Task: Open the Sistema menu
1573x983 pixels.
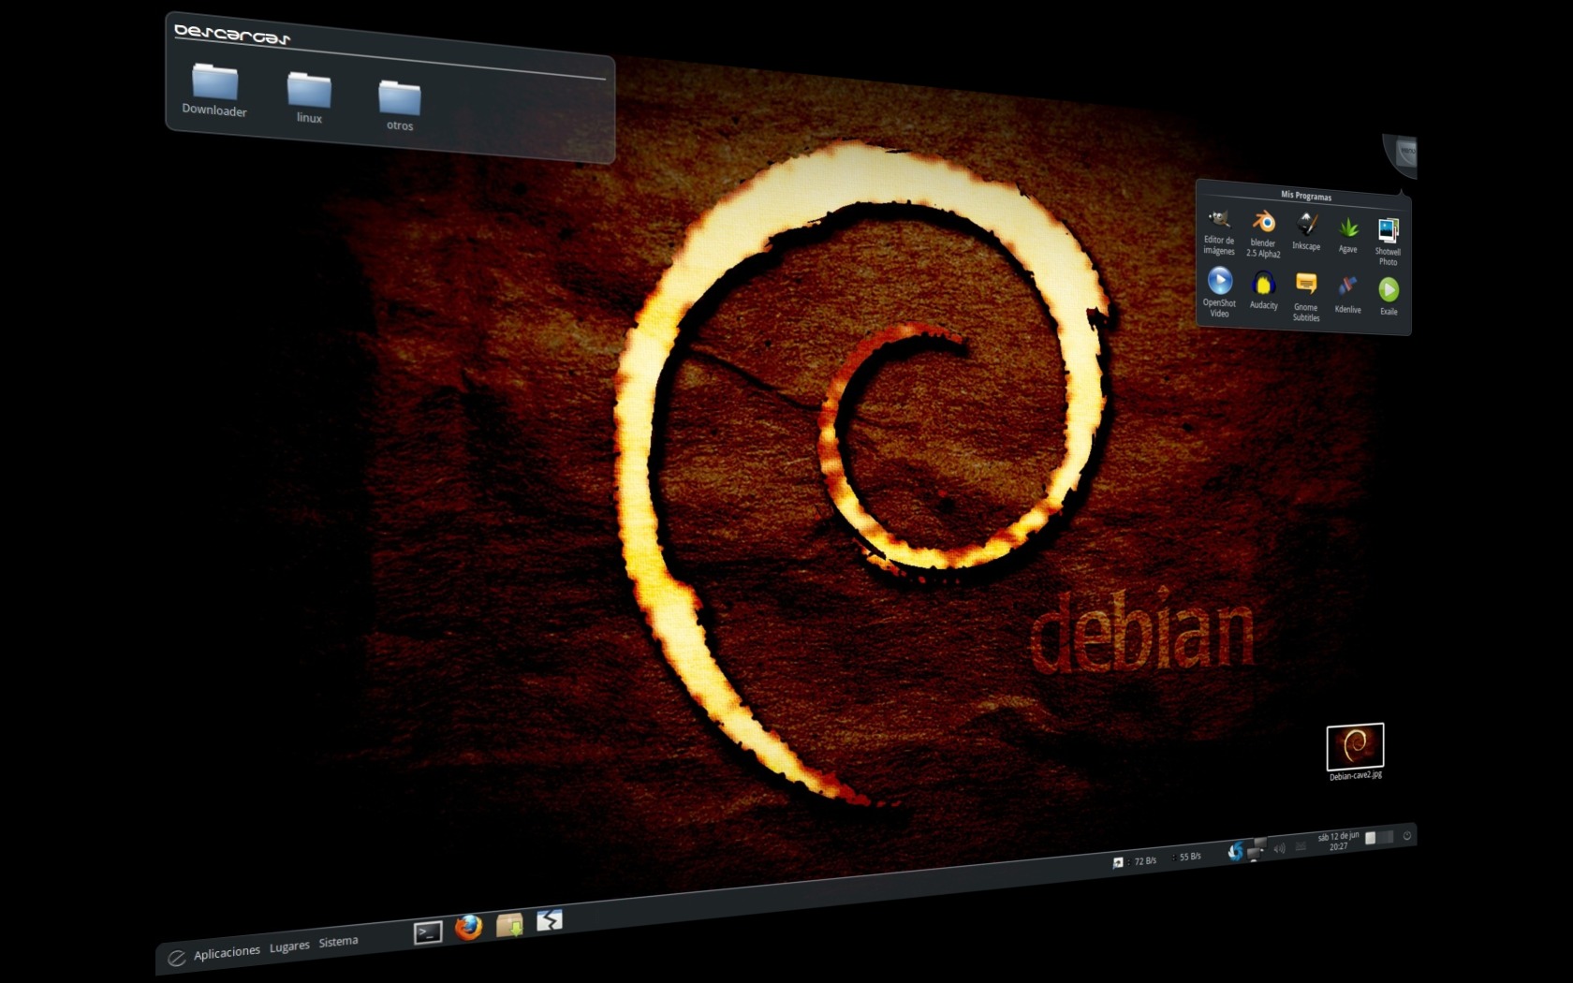Action: 338,942
